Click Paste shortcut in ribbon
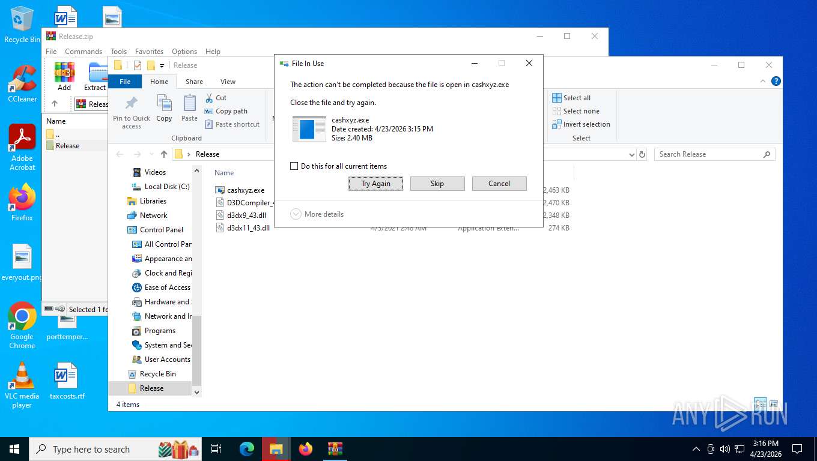Image resolution: width=817 pixels, height=461 pixels. [x=232, y=124]
